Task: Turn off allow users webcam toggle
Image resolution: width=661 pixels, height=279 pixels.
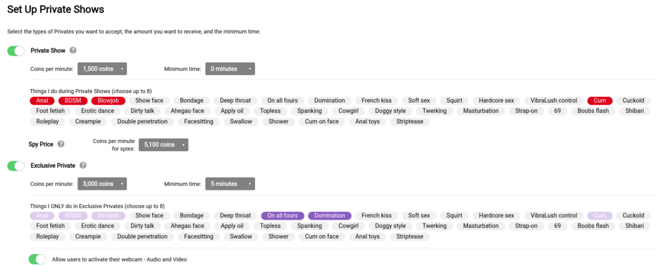Action: (x=37, y=259)
